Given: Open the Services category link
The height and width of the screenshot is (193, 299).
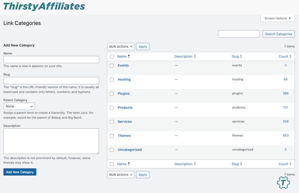Looking at the screenshot, I should pos(125,122).
